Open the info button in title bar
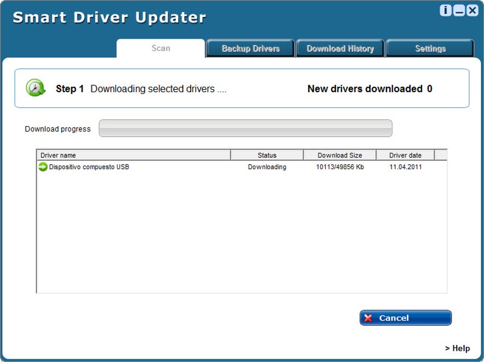484x362 pixels. 446,10
